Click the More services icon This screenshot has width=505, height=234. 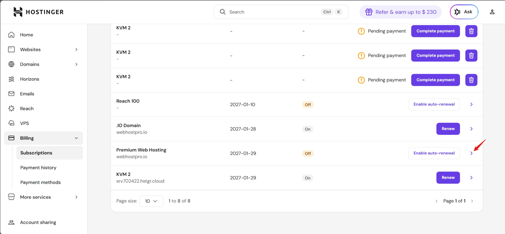(11, 197)
